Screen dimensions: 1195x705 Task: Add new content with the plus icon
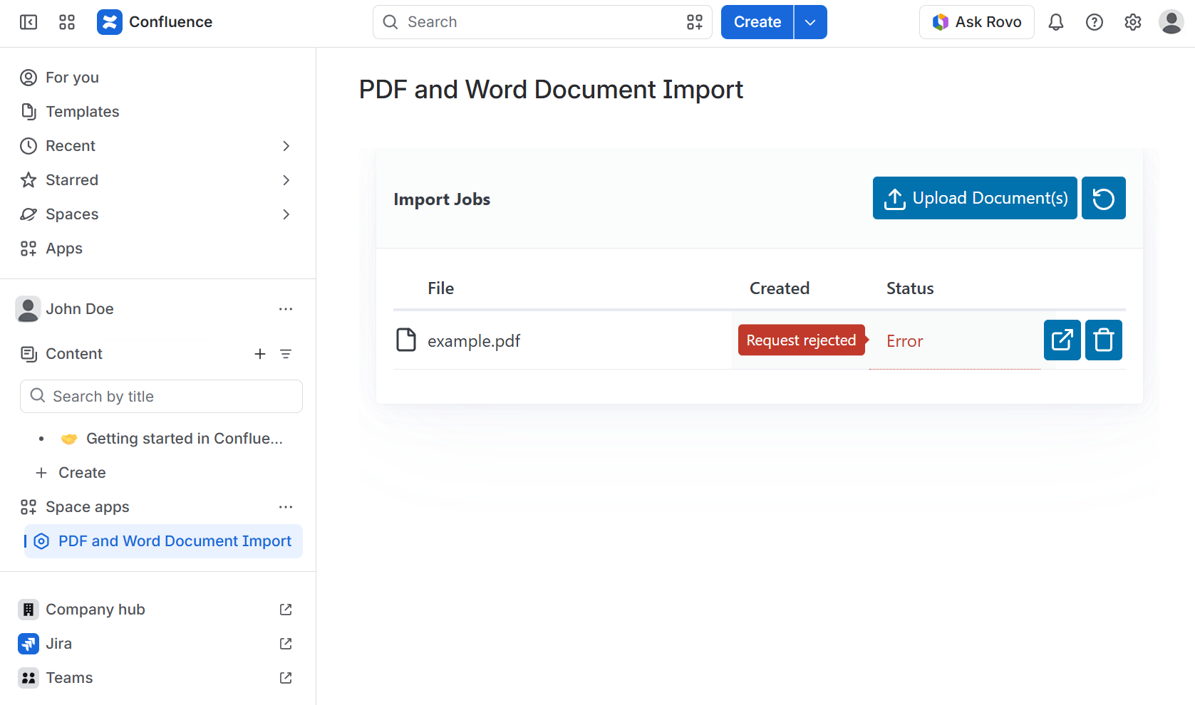[x=260, y=354]
